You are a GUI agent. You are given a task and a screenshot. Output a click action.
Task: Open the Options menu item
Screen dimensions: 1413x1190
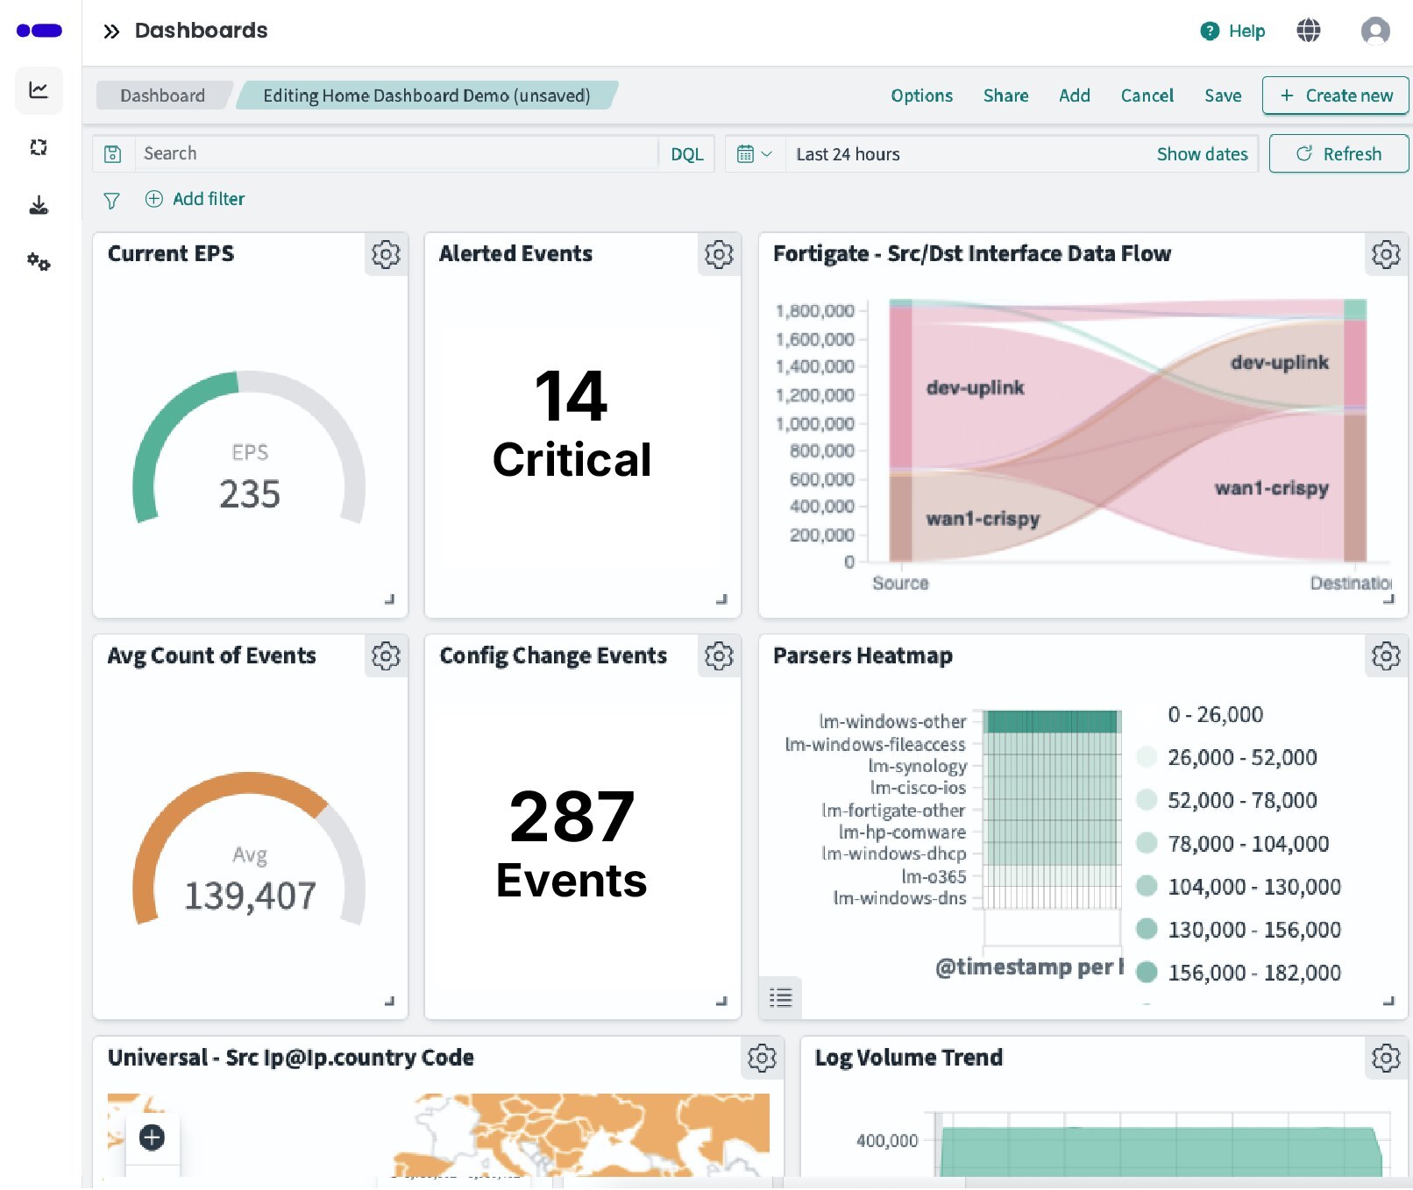[921, 96]
